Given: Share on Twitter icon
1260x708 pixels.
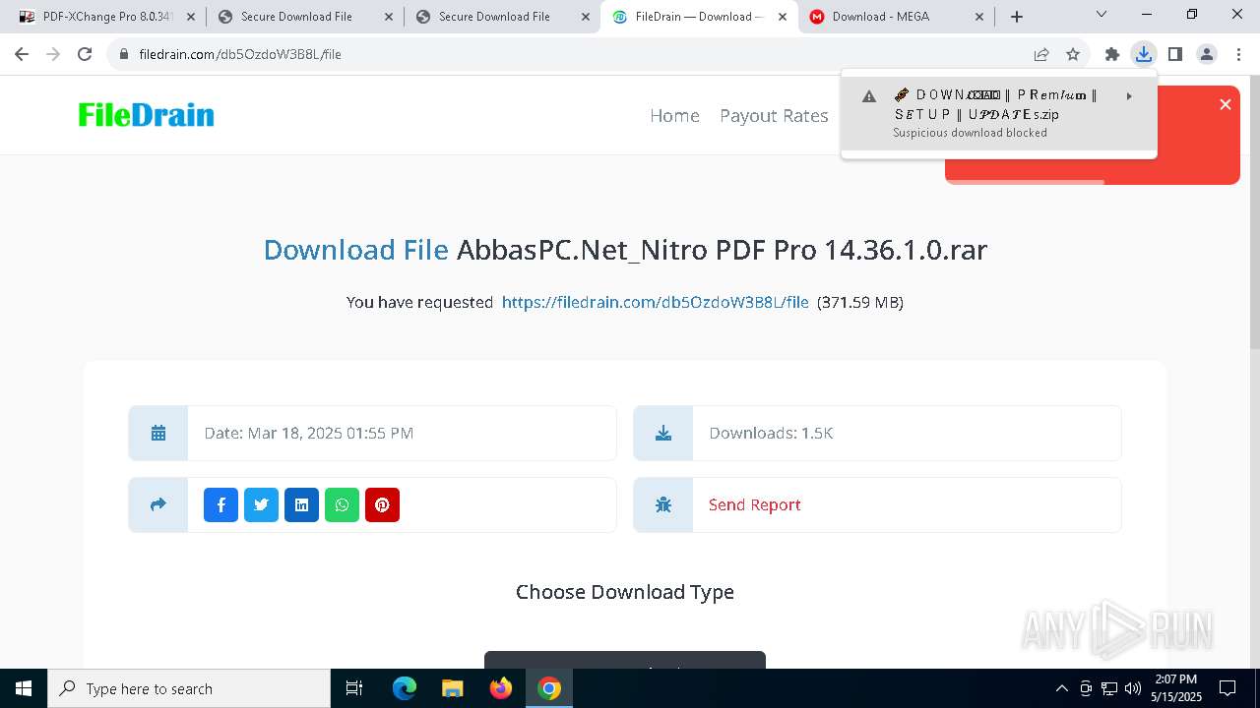Looking at the screenshot, I should tap(261, 504).
